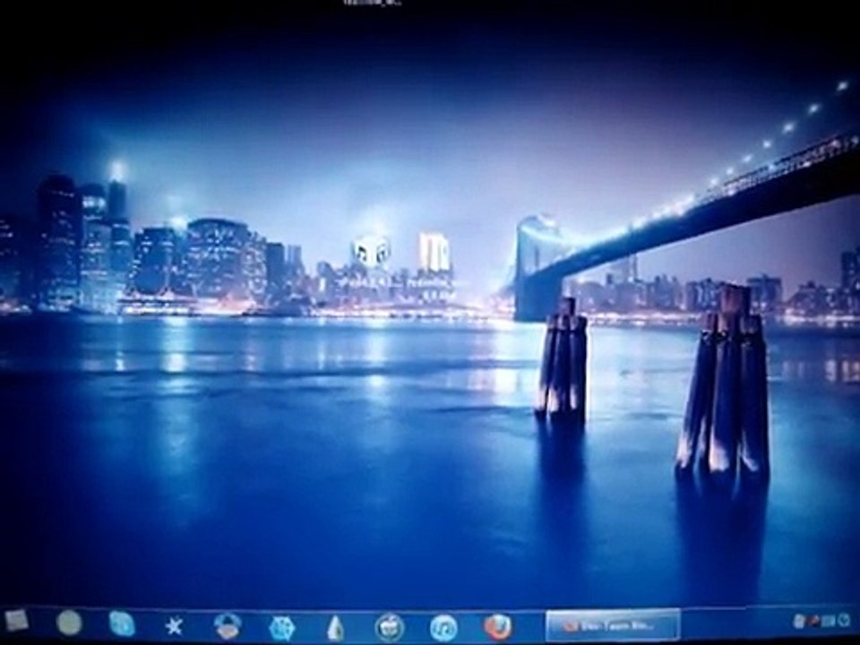Open the round apple logo taskbar icon
This screenshot has width=860, height=645.
pyautogui.click(x=390, y=627)
